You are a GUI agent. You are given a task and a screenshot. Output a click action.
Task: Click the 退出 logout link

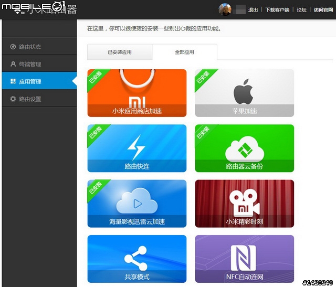coord(253,9)
